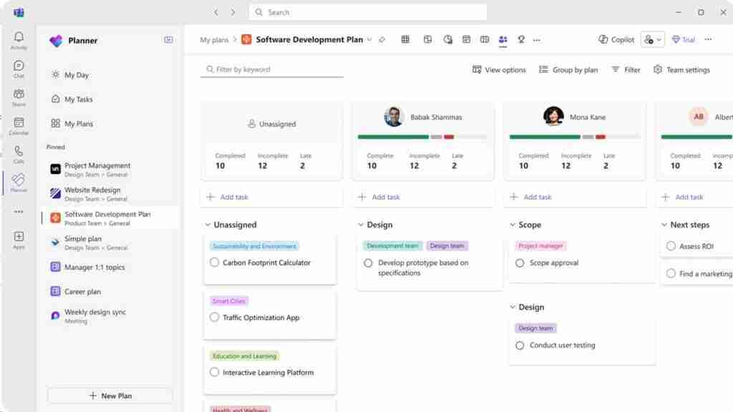Click the New Plan button

coord(110,396)
